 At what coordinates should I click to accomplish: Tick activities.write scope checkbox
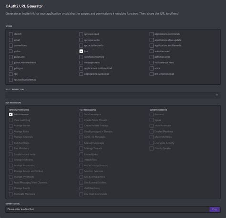[x=152, y=57]
